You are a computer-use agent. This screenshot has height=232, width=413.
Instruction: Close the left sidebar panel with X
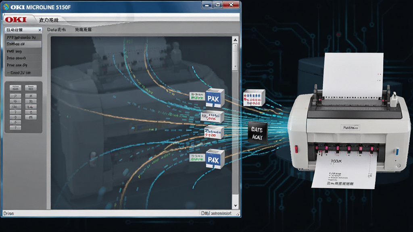click(x=40, y=30)
